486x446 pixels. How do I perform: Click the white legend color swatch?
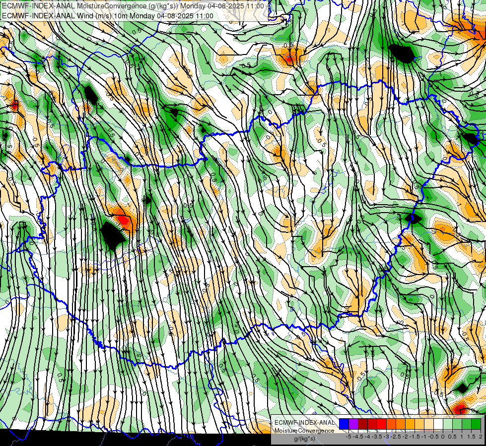(x=438, y=424)
